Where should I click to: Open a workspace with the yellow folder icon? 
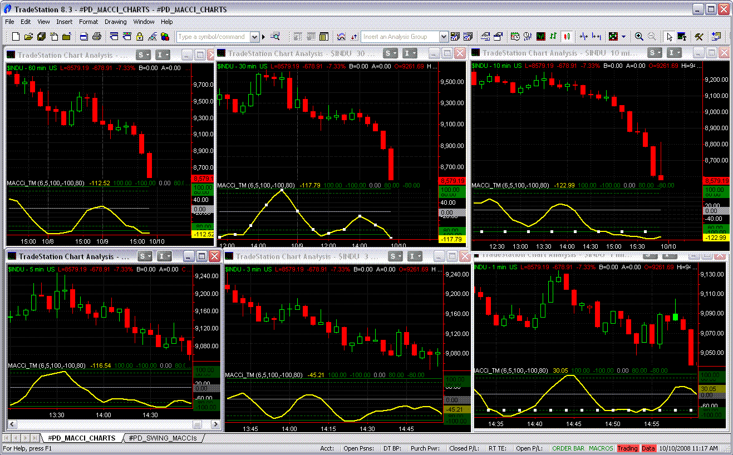coord(29,37)
